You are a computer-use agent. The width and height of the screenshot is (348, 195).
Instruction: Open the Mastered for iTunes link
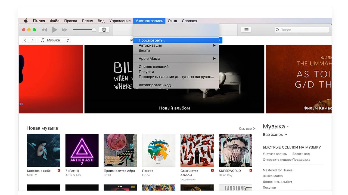click(278, 170)
